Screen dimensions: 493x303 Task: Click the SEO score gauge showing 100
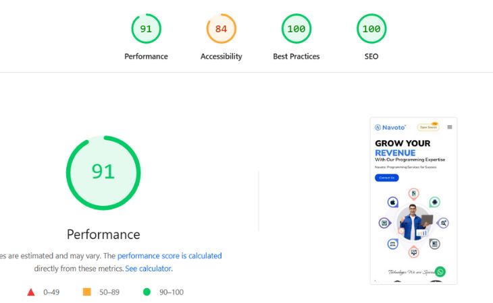(371, 29)
